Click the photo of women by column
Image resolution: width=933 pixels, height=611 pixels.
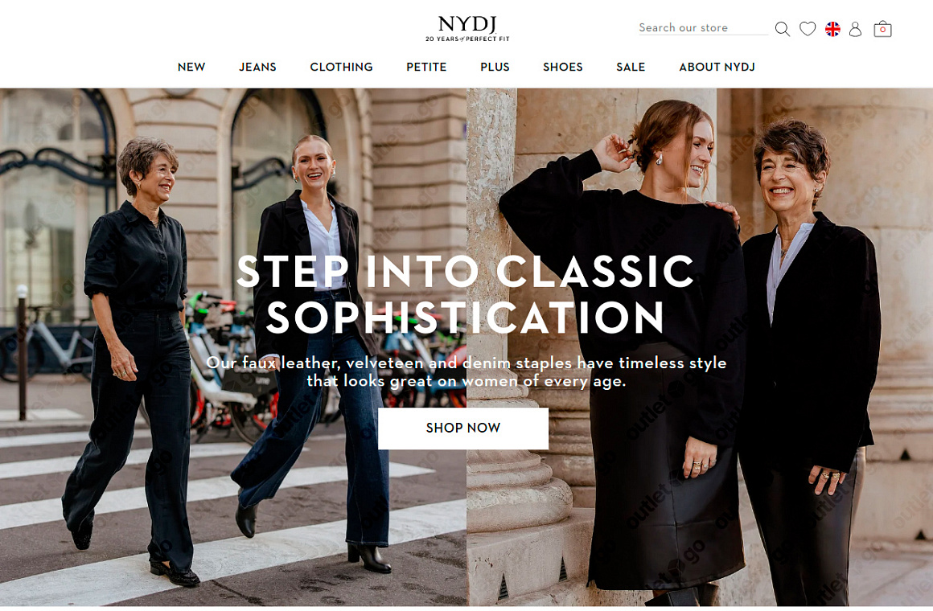700,347
